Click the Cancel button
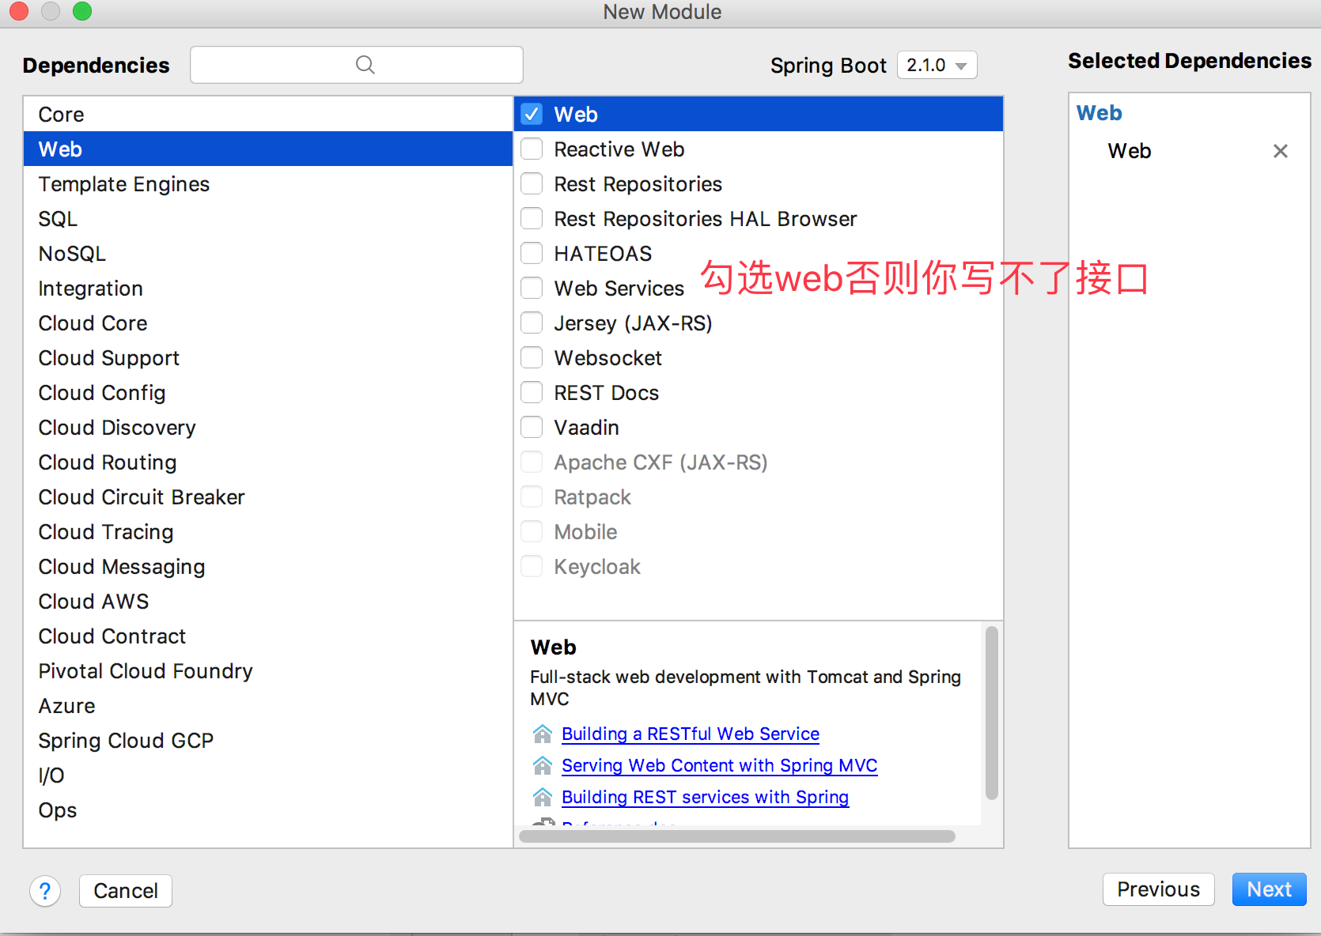1321x936 pixels. 126,891
